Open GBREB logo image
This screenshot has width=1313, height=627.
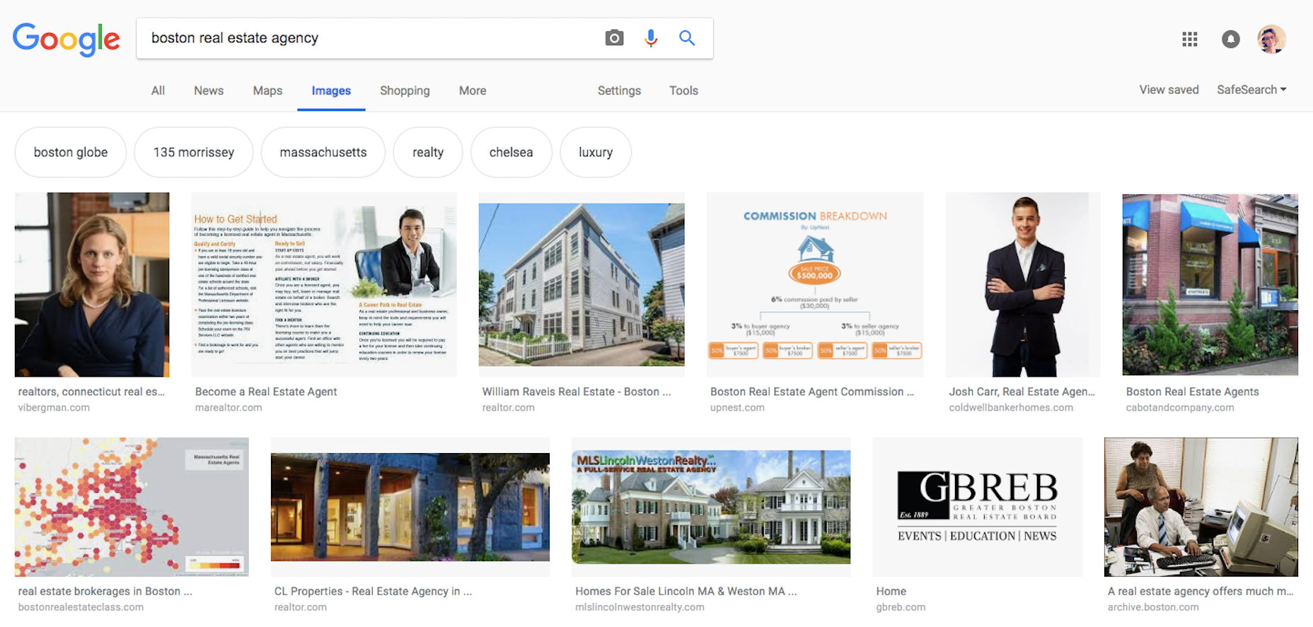pos(977,507)
